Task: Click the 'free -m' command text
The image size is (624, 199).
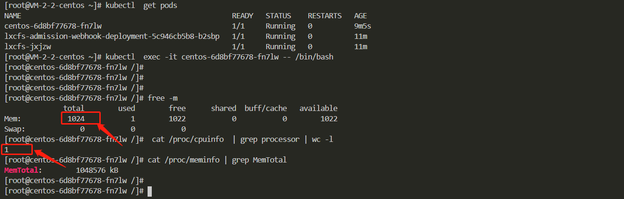Action: coord(163,98)
